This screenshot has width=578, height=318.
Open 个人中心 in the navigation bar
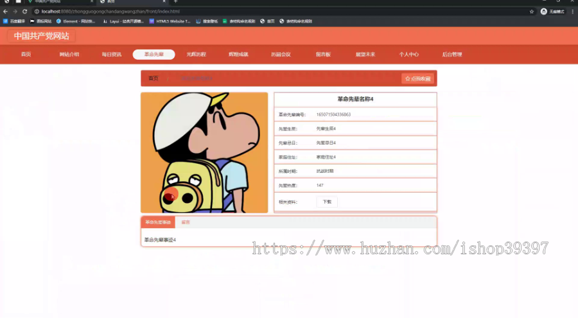[x=408, y=54]
